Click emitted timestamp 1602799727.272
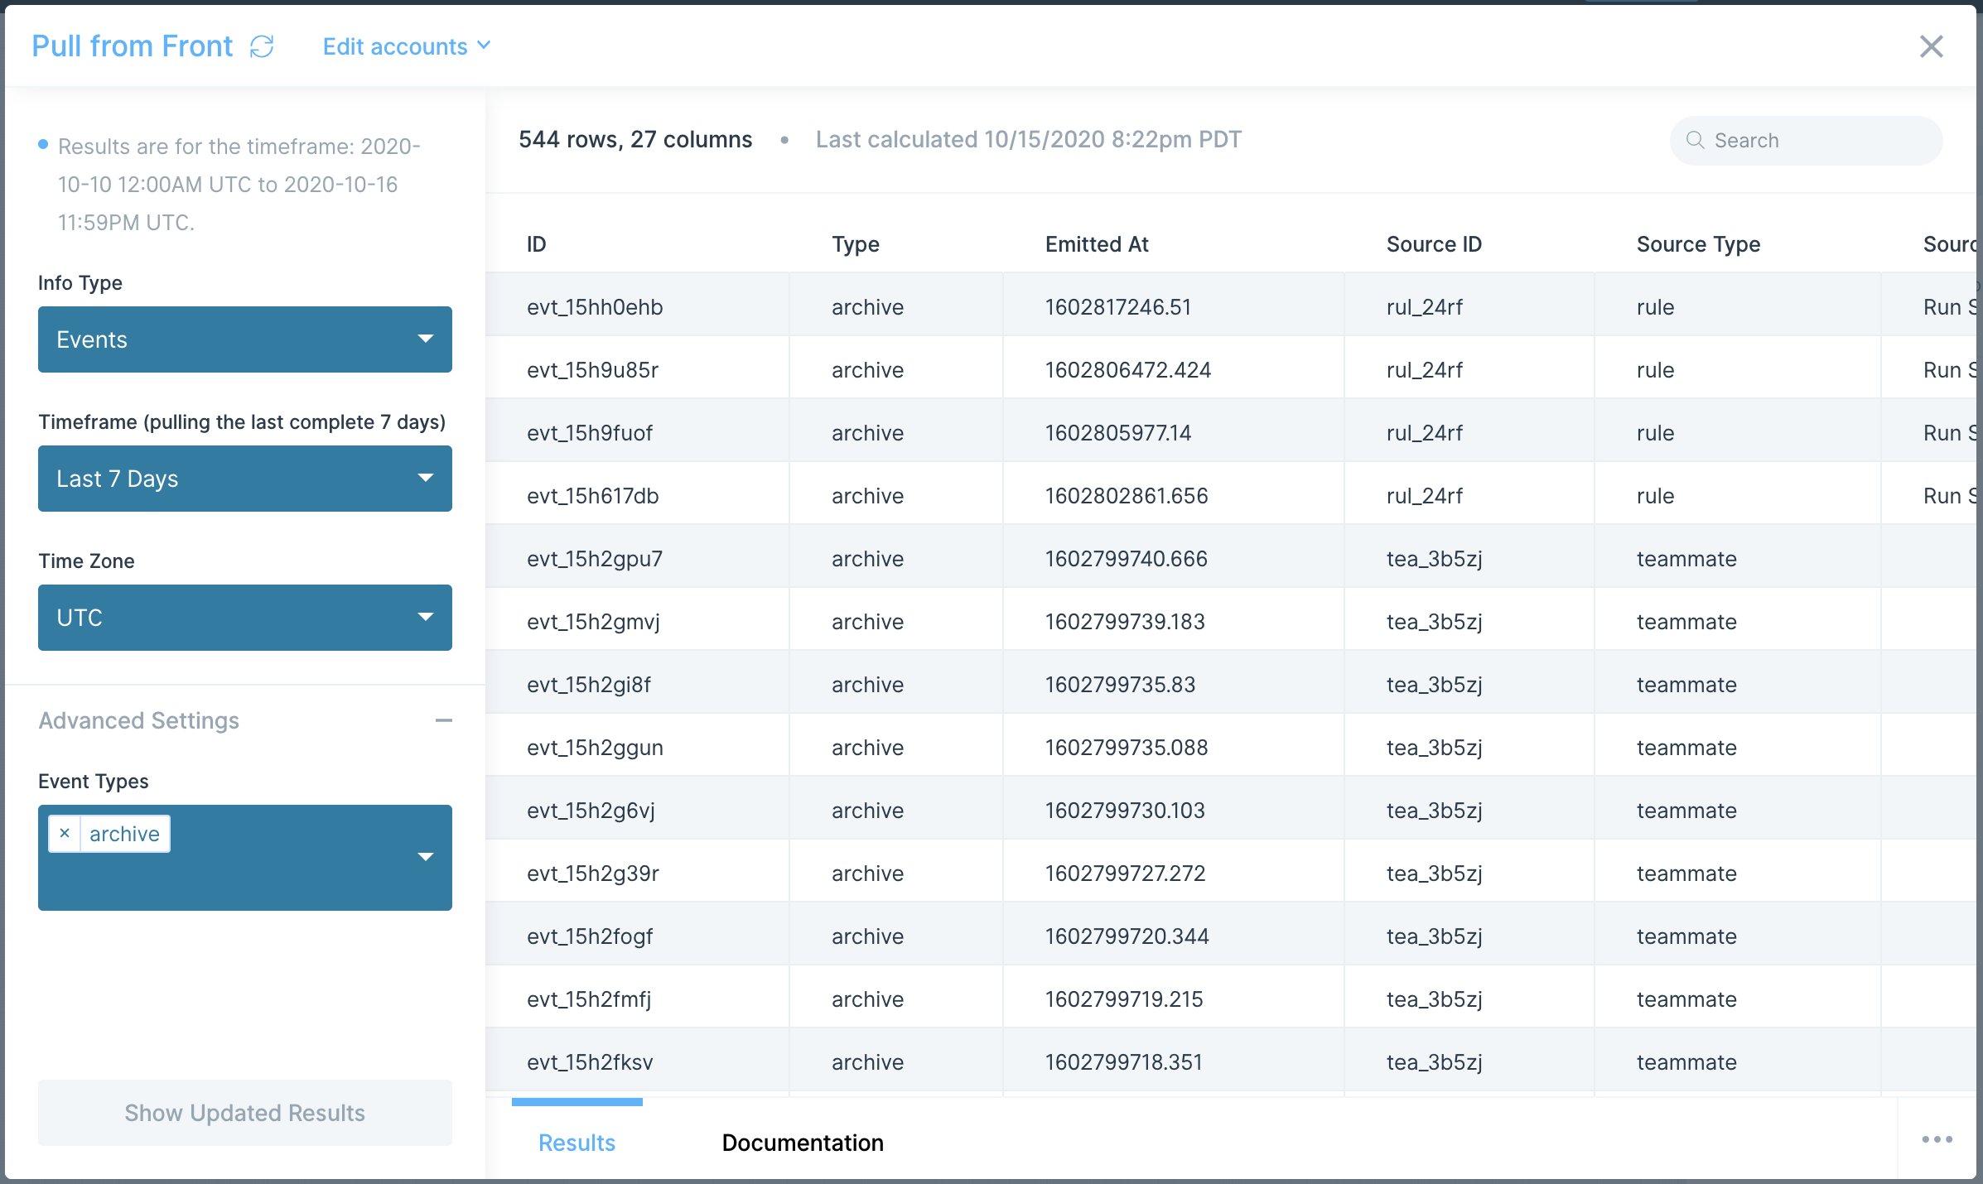The width and height of the screenshot is (1983, 1184). click(1125, 874)
